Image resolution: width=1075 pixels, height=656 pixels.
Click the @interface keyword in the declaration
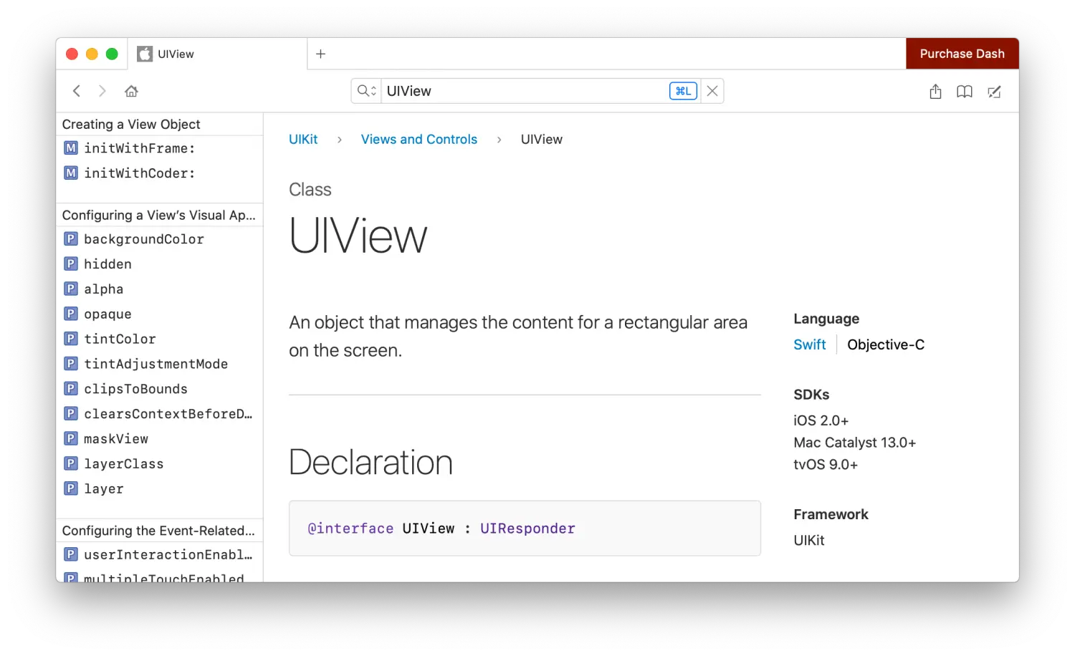[350, 529]
